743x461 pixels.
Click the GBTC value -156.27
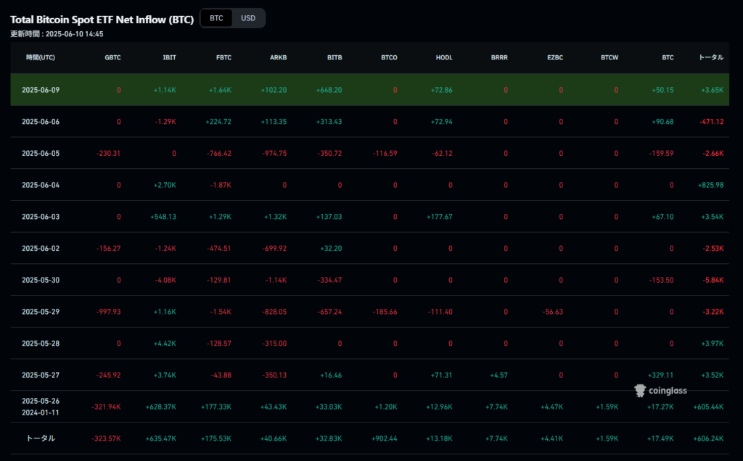tap(108, 249)
